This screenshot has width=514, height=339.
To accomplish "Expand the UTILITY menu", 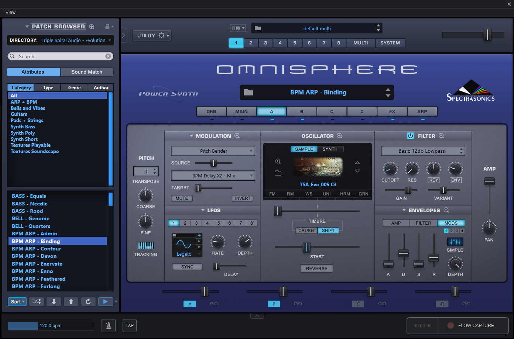I will click(x=152, y=35).
